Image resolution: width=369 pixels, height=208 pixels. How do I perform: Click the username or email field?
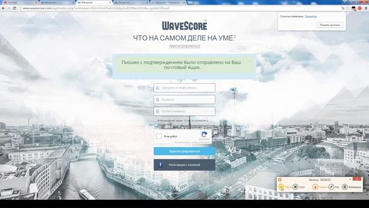pos(184,88)
